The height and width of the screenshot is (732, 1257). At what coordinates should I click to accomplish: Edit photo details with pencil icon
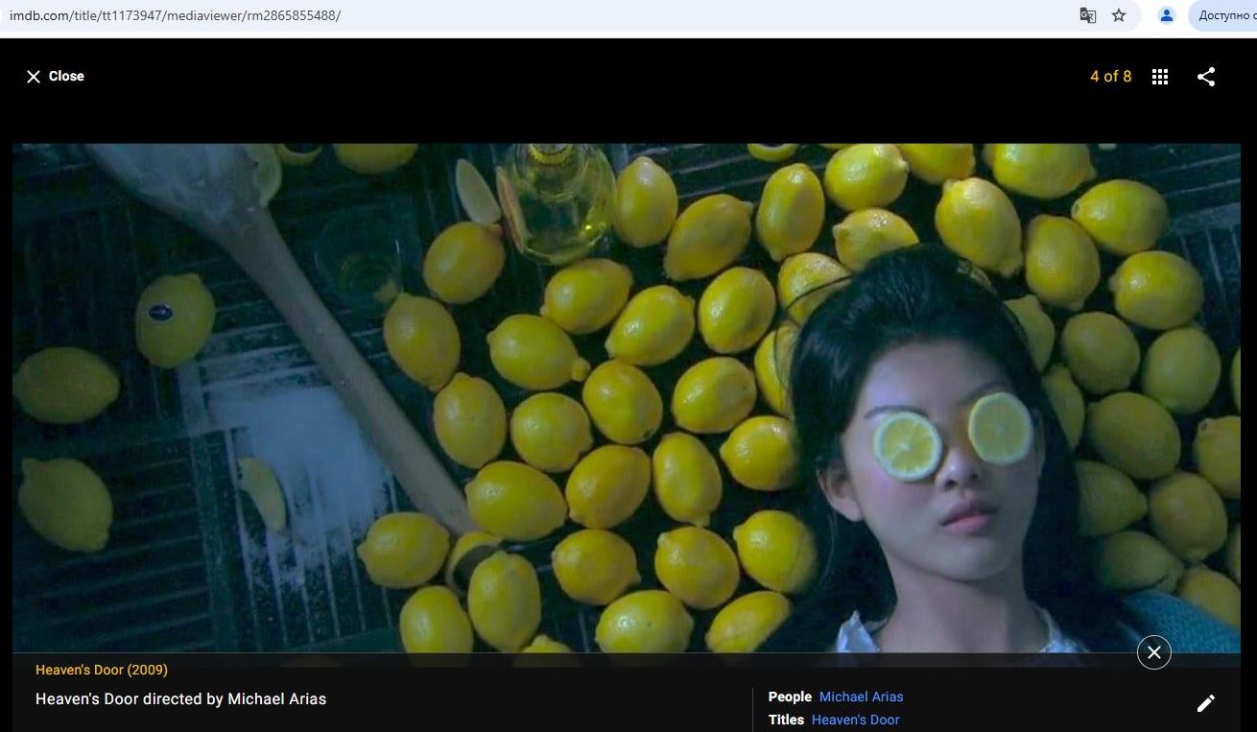click(1206, 703)
